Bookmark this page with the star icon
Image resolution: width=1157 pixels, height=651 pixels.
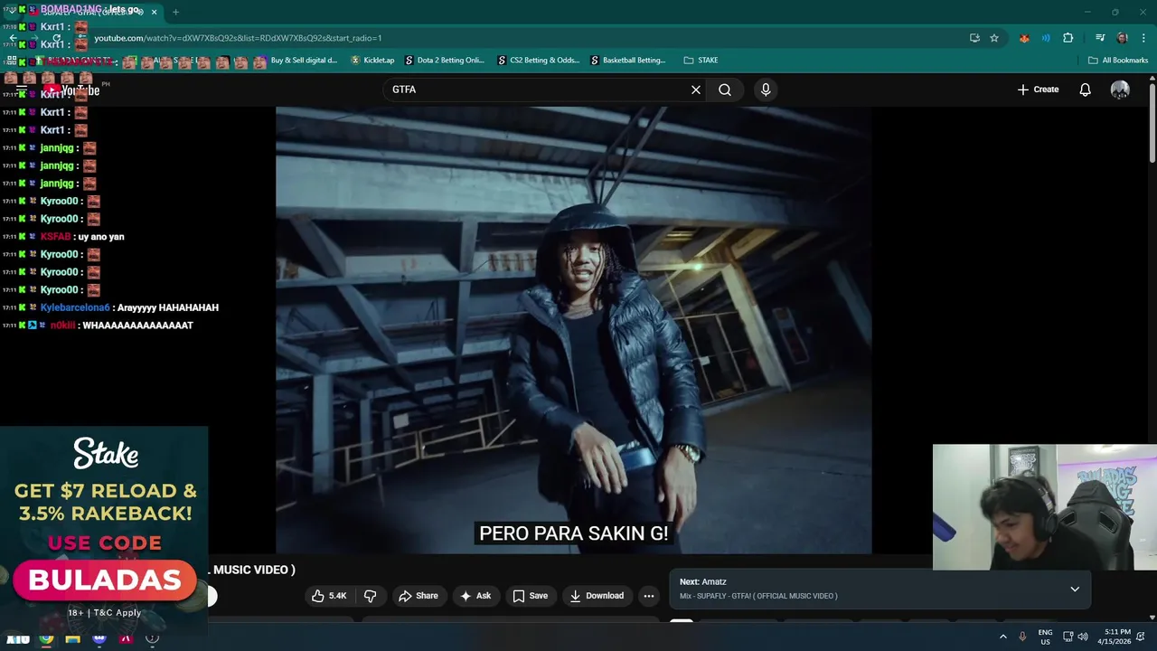[x=994, y=38]
